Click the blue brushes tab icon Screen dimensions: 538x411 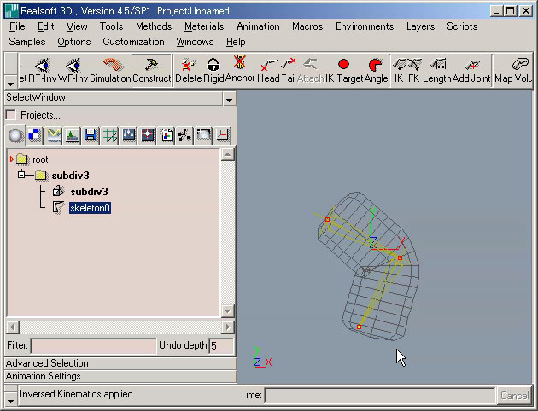[x=129, y=136]
